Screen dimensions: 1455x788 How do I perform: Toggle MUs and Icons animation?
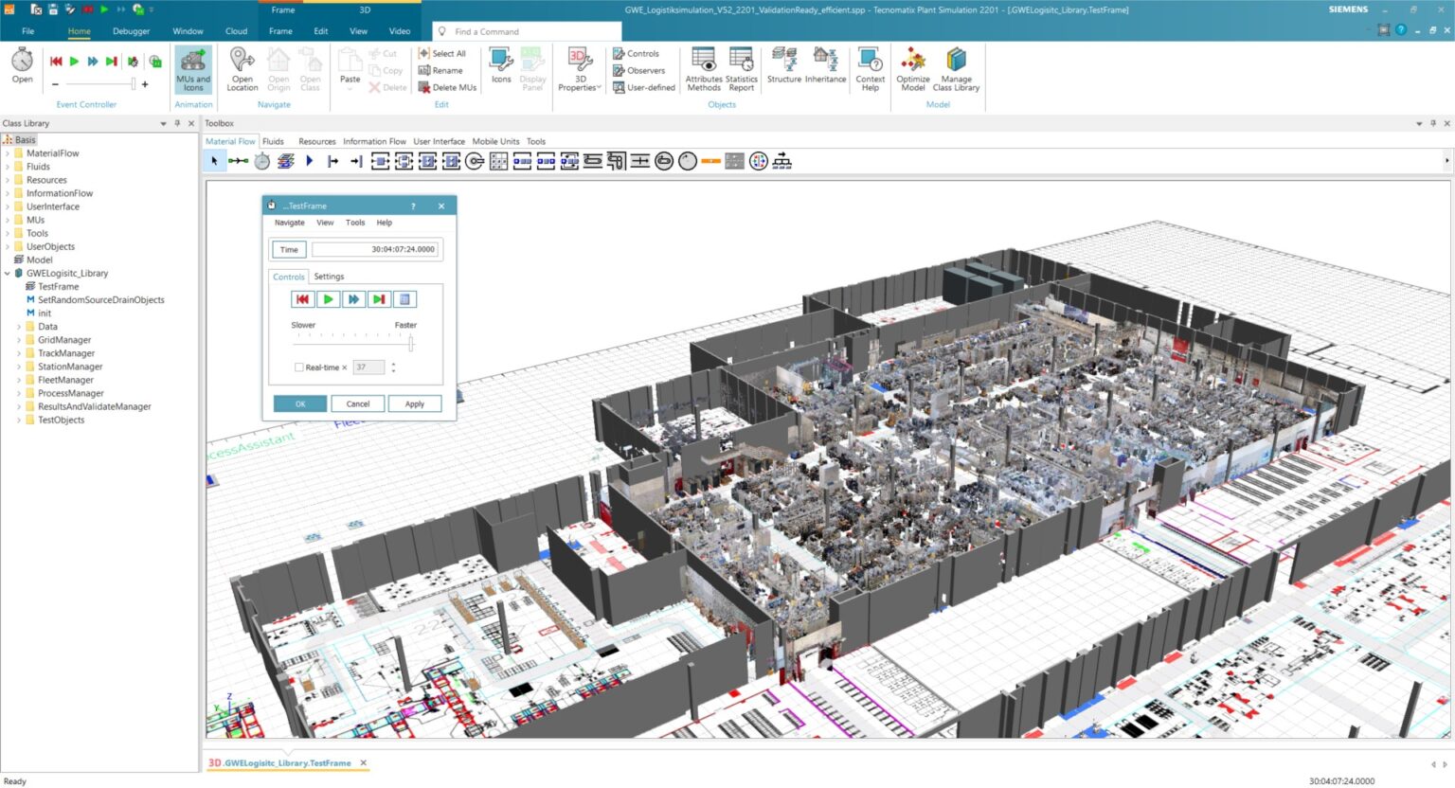click(193, 69)
